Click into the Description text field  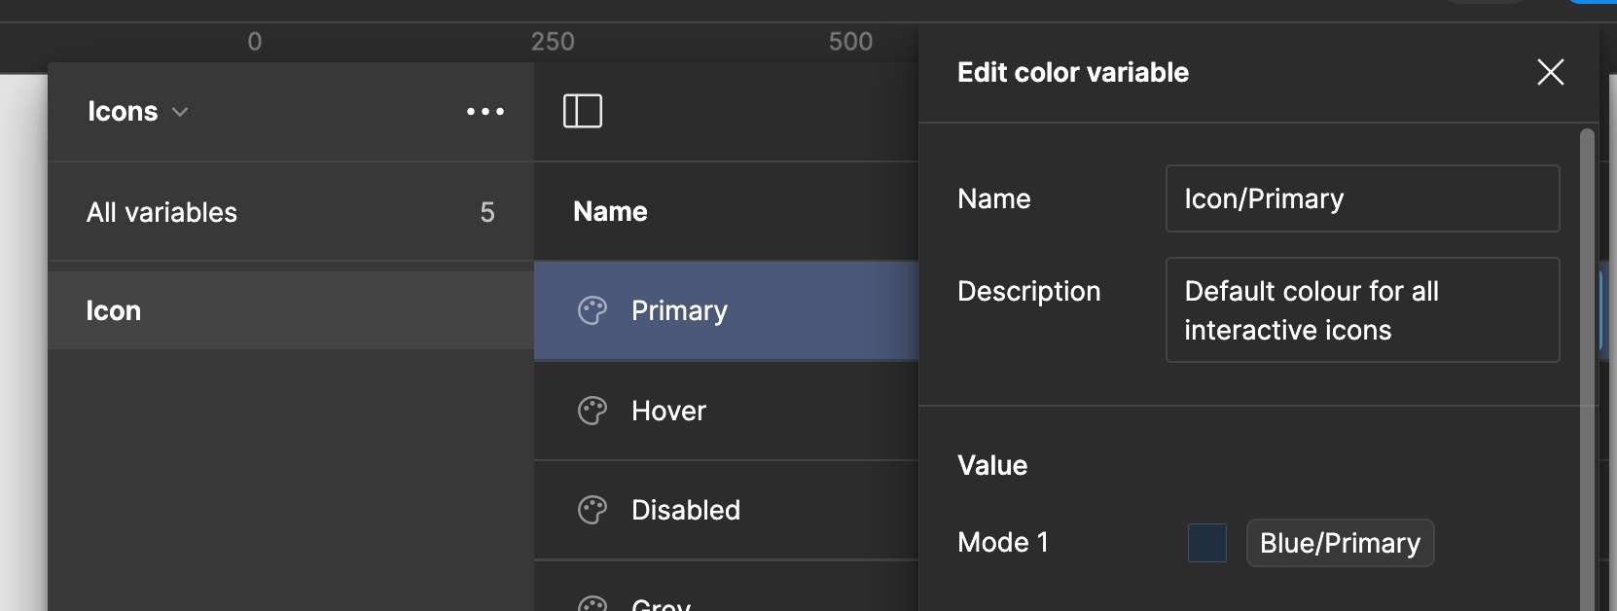click(x=1362, y=309)
